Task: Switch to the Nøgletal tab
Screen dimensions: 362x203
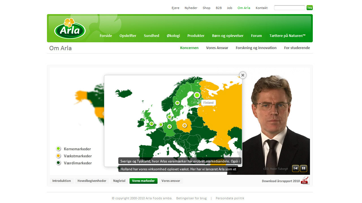Action: 119,181
